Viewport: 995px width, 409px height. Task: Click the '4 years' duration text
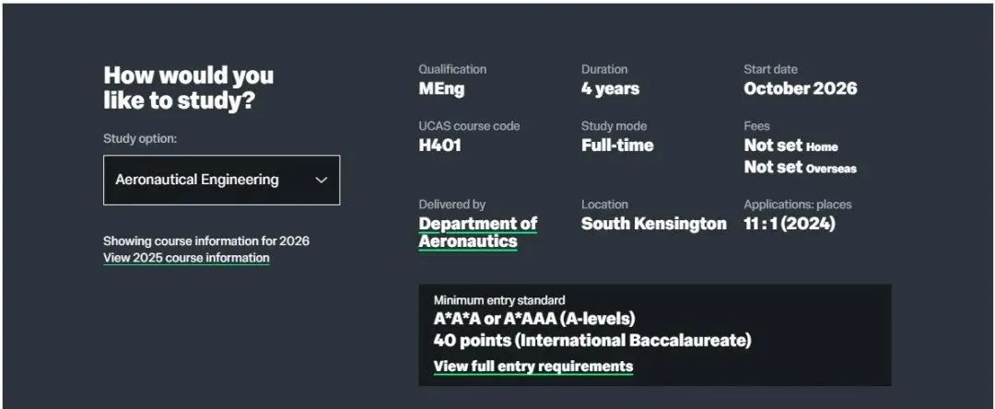[x=611, y=88]
